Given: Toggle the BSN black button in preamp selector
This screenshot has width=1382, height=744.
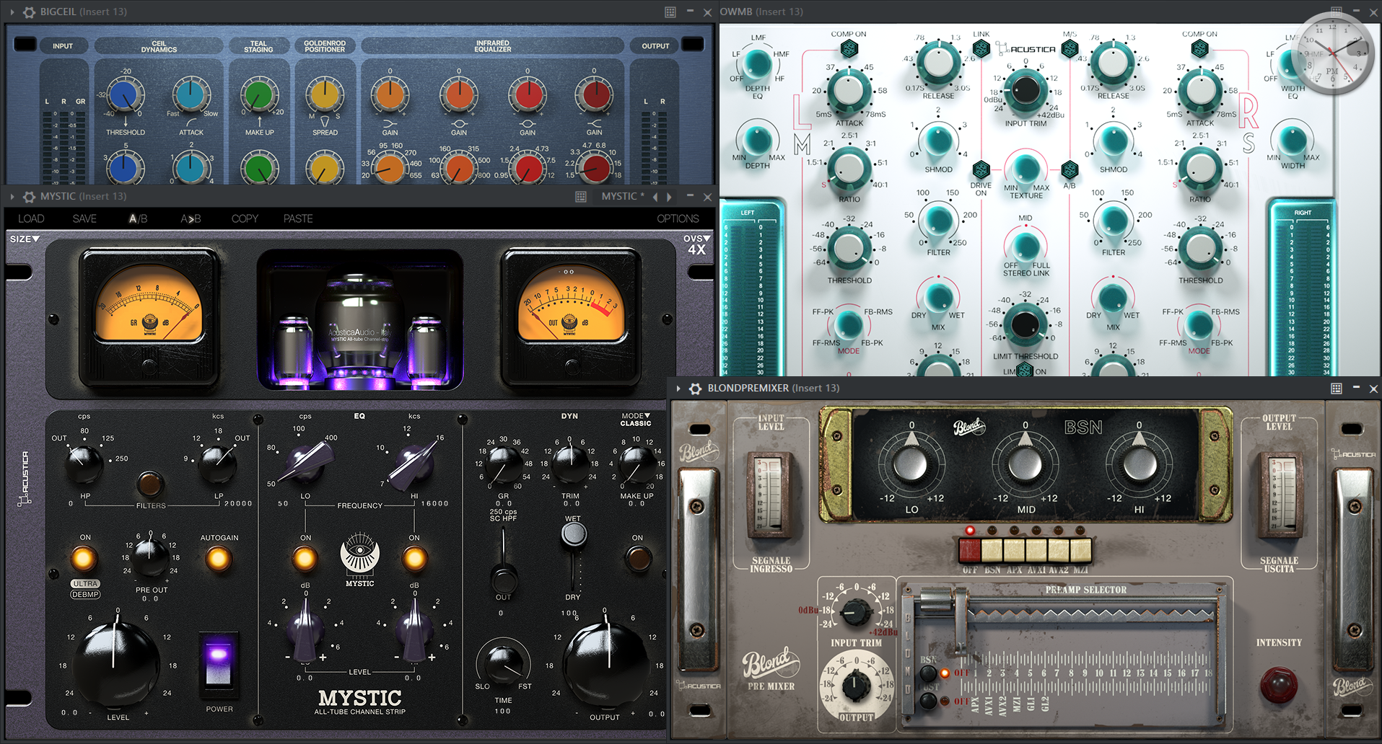Looking at the screenshot, I should pos(929,673).
